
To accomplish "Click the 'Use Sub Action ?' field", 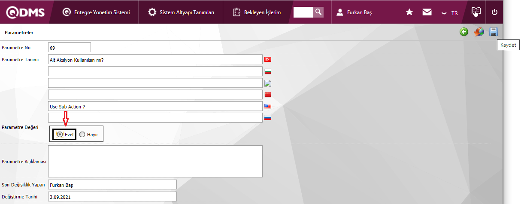I will click(x=155, y=106).
